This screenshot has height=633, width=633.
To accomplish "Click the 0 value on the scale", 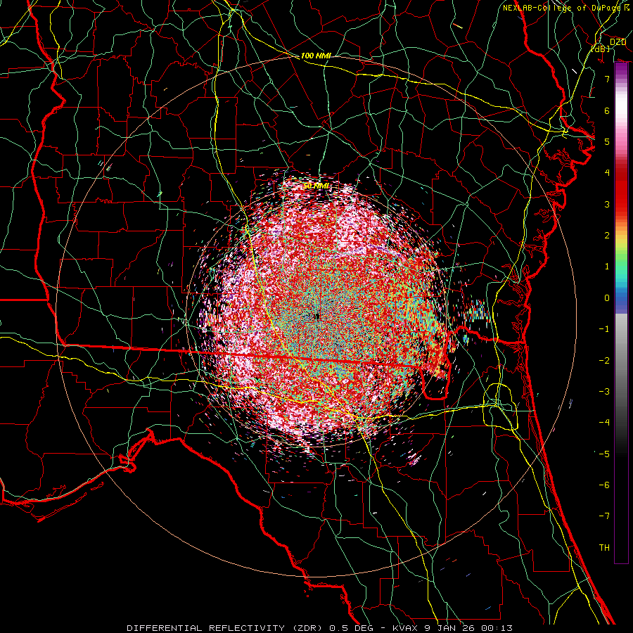I will pos(607,298).
